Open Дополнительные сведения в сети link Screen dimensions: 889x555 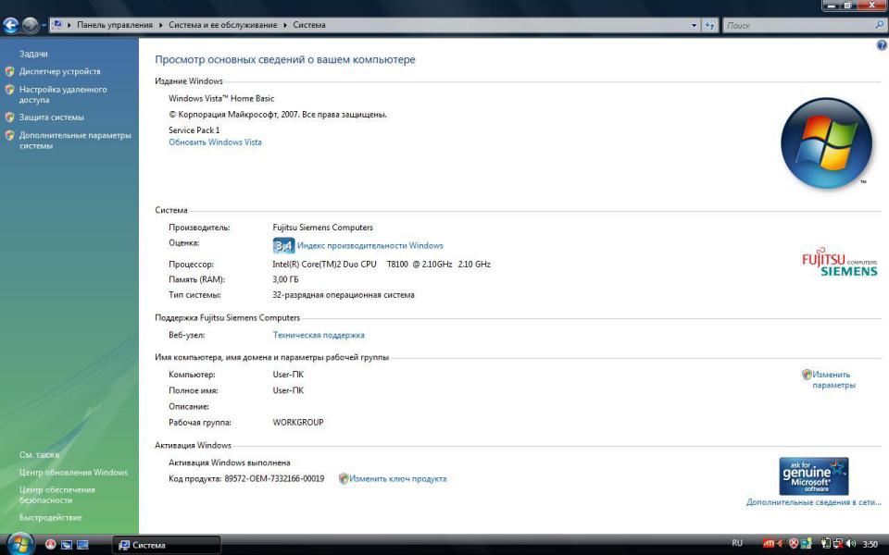pos(814,502)
